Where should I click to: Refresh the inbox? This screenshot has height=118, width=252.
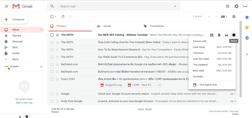[63, 17]
